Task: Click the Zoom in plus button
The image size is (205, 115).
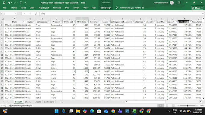Action: (197, 106)
